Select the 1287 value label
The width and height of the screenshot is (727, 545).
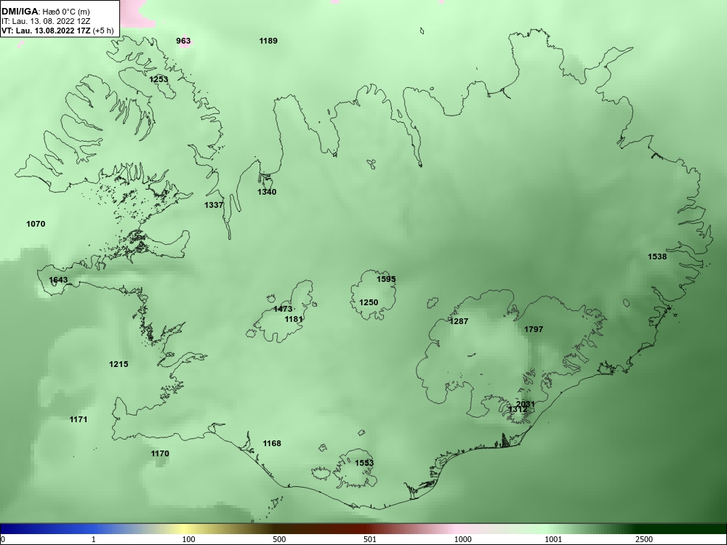coord(459,320)
